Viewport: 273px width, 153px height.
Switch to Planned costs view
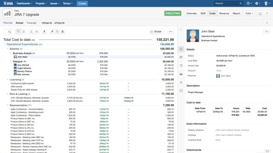coord(8,23)
